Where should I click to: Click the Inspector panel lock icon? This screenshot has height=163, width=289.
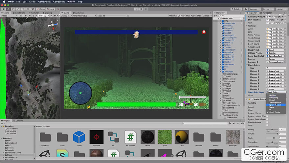284,13
